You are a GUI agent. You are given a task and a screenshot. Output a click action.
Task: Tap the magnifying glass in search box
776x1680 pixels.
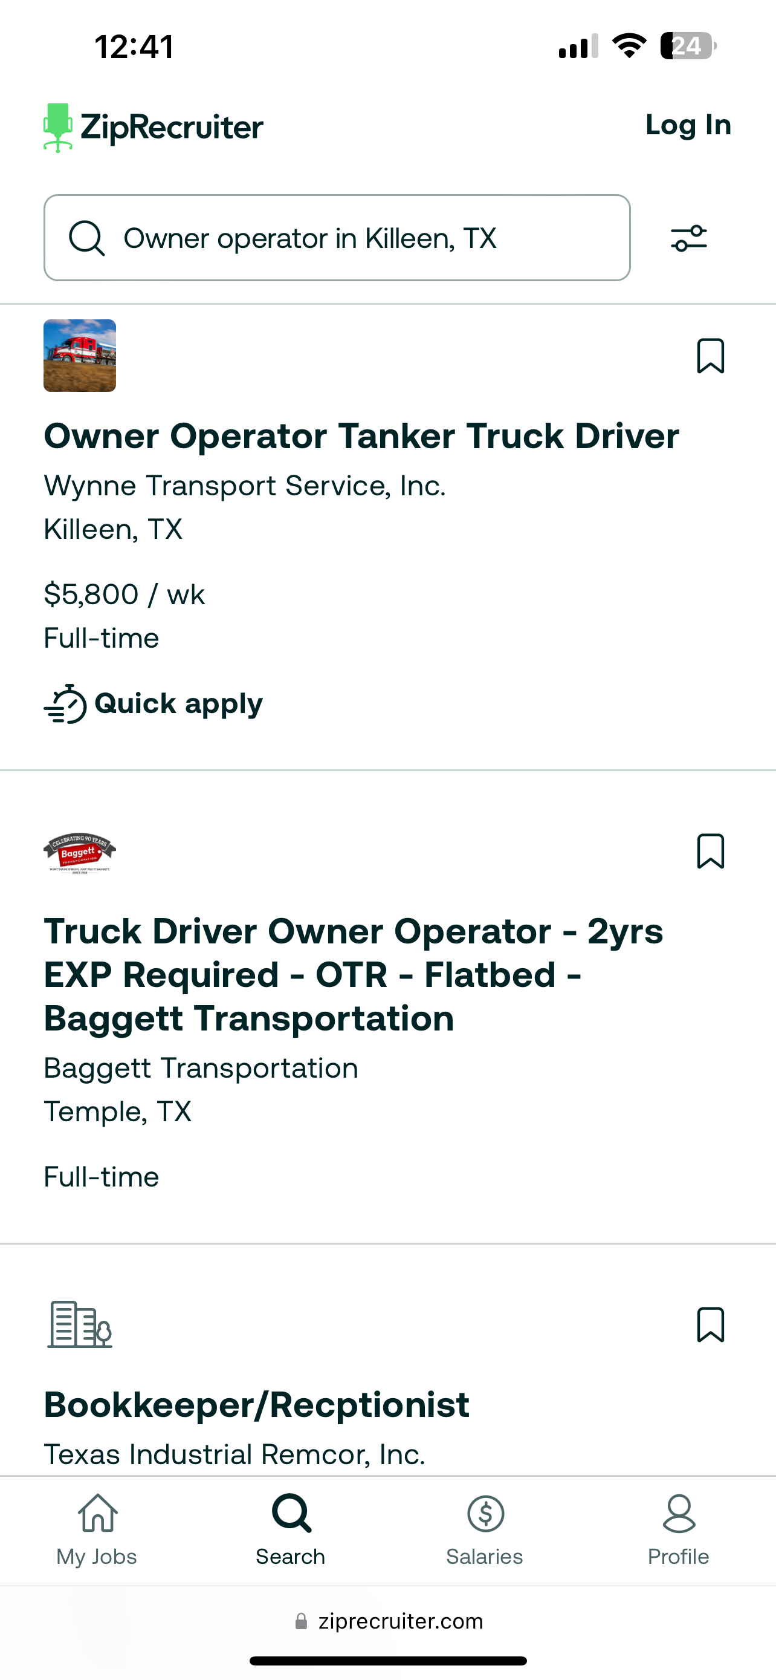(86, 238)
